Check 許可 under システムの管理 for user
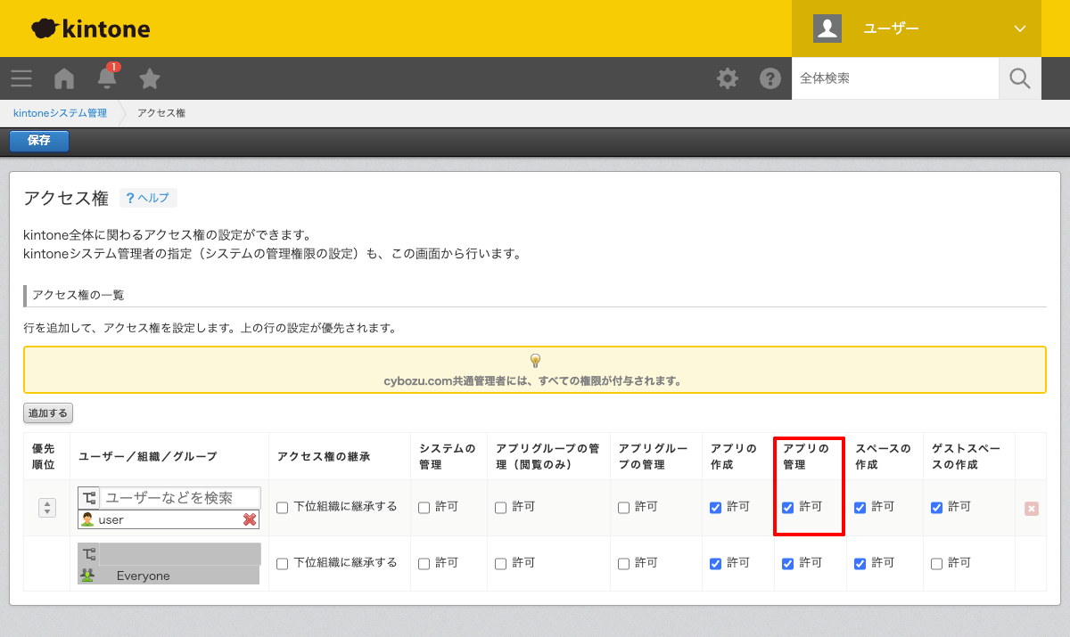Screen dimensions: 1070x637 pos(423,505)
